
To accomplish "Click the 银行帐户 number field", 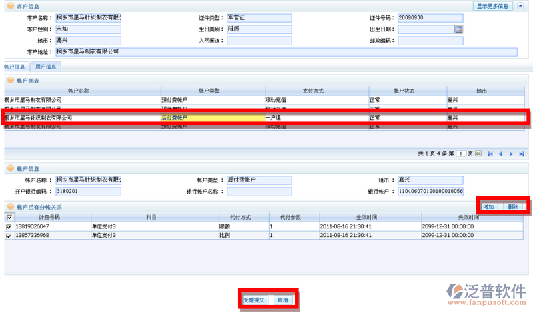I will pyautogui.click(x=430, y=192).
